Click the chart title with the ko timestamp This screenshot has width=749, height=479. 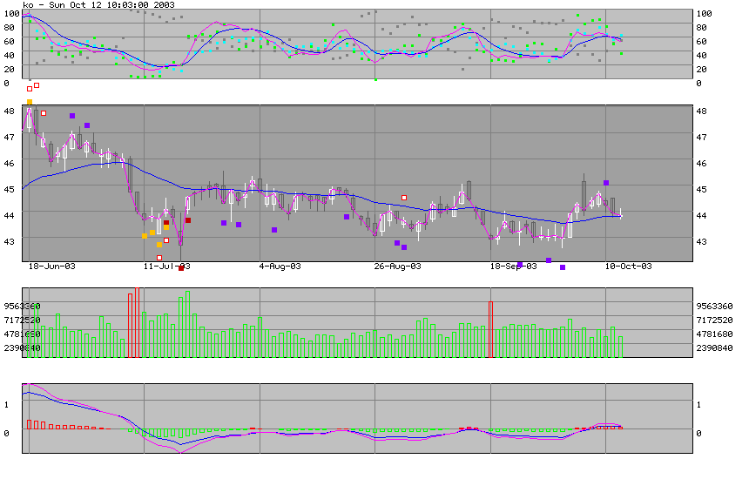(87, 5)
